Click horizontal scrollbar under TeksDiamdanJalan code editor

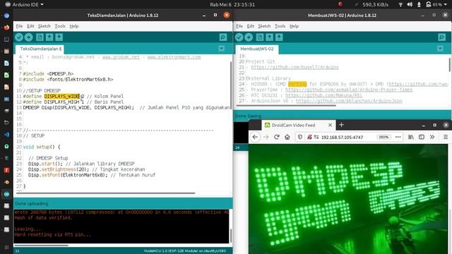pos(105,193)
